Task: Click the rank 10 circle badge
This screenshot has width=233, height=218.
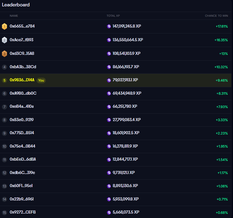Action: [x=4, y=147]
